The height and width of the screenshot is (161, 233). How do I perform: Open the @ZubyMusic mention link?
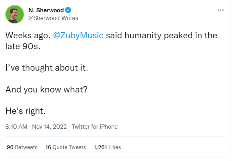[x=78, y=36]
